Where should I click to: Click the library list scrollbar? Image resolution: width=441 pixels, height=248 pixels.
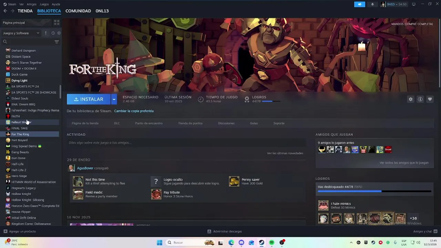[61, 91]
